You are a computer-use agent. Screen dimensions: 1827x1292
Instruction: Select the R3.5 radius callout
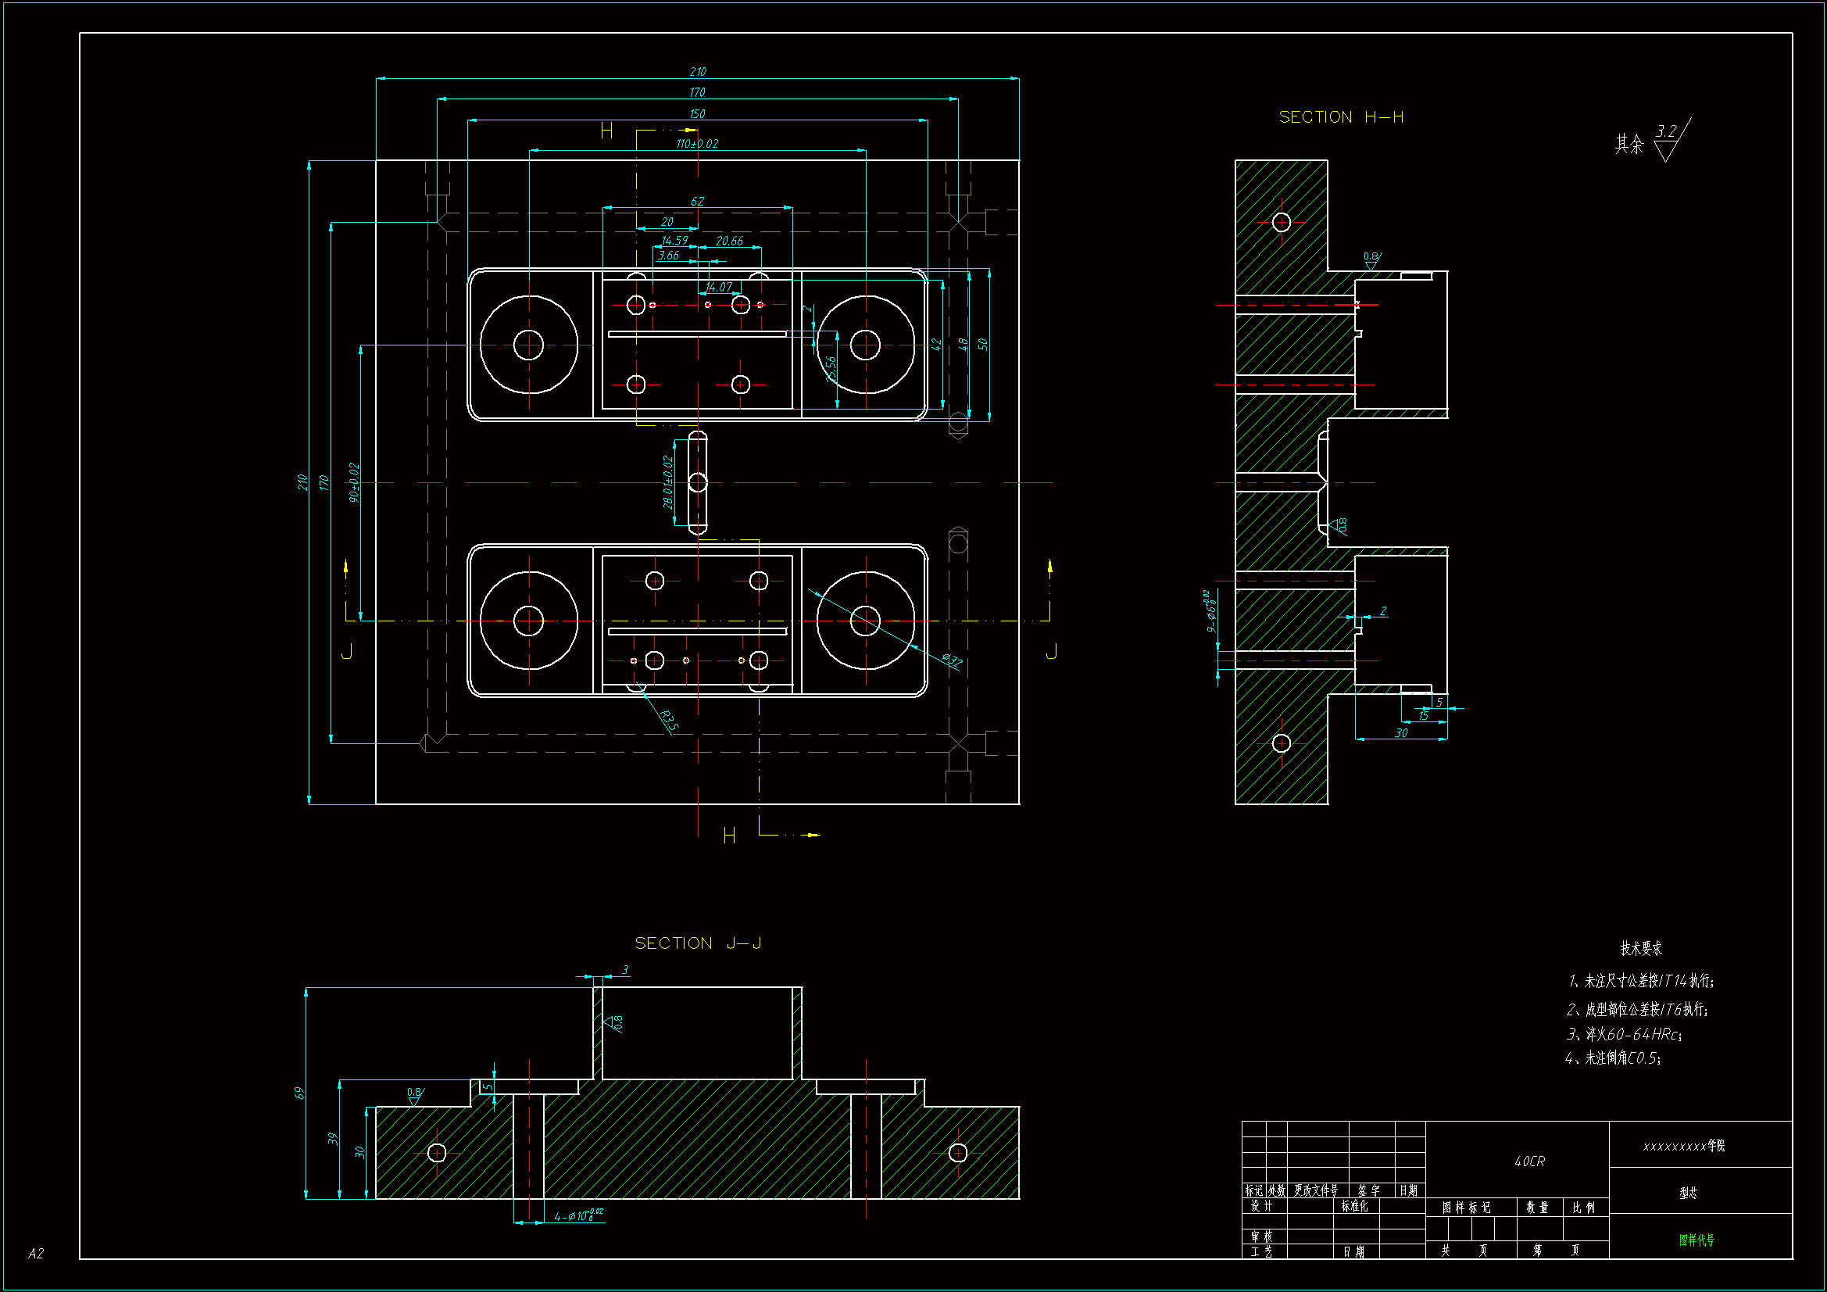tap(668, 721)
